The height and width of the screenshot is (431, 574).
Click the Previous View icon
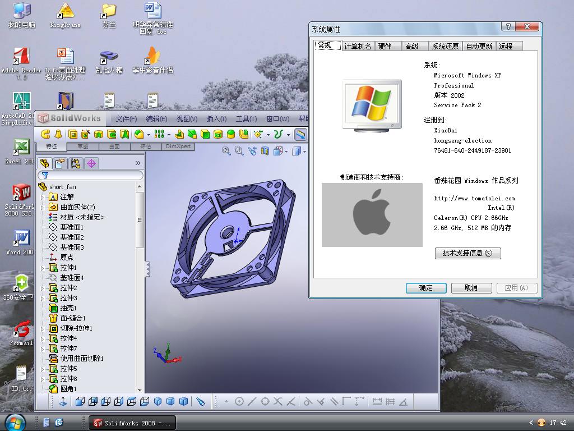(252, 151)
